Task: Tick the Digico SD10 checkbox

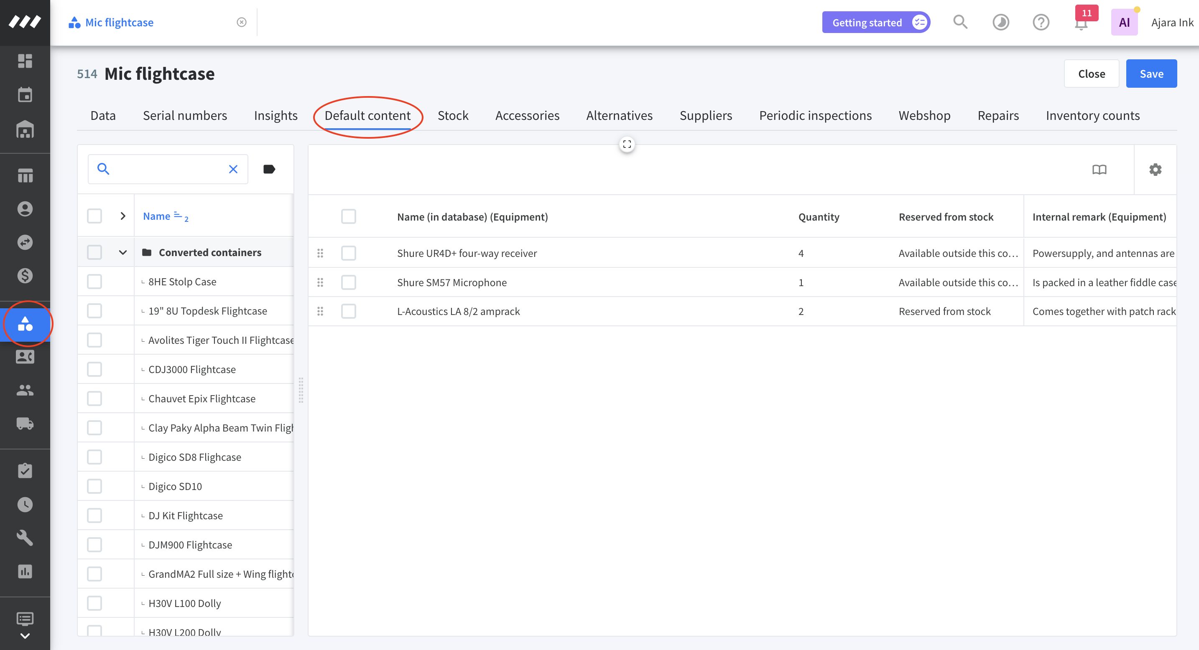Action: point(94,486)
